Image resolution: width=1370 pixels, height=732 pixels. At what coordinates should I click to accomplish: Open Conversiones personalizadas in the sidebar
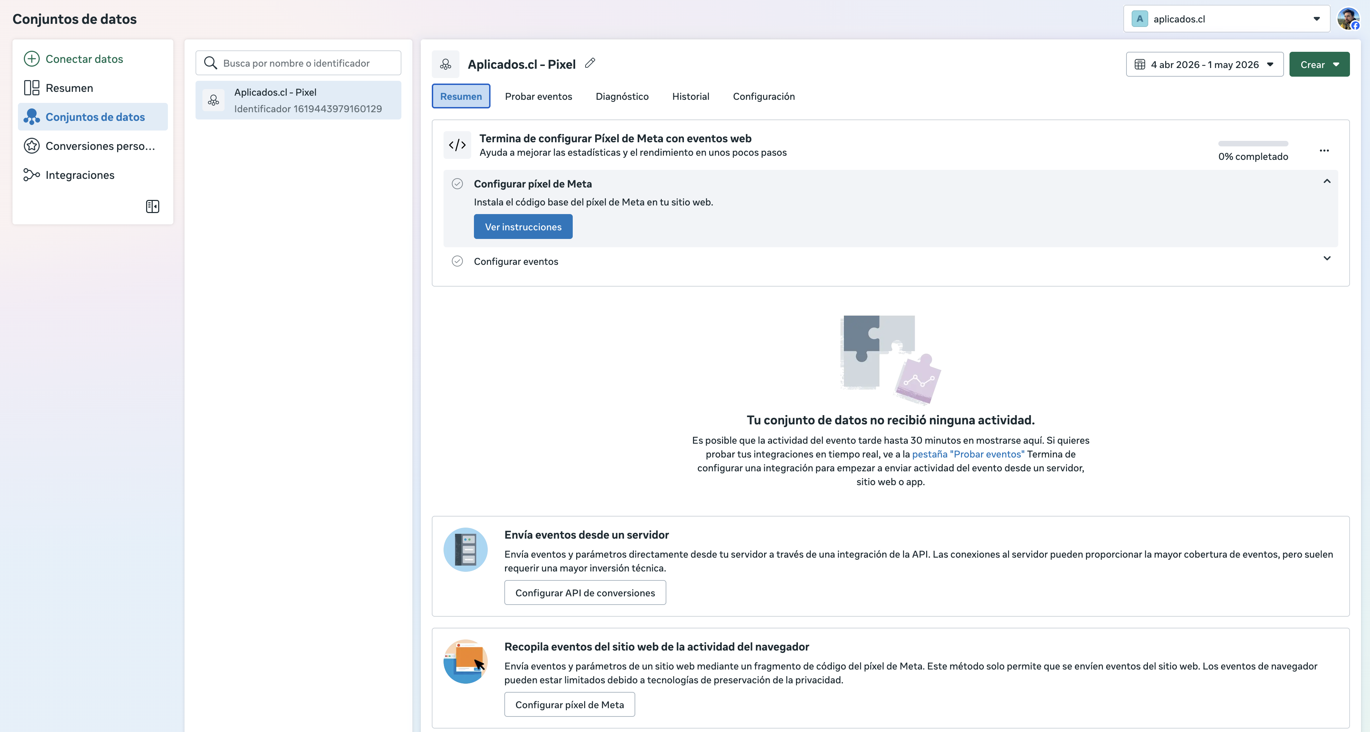tap(93, 146)
